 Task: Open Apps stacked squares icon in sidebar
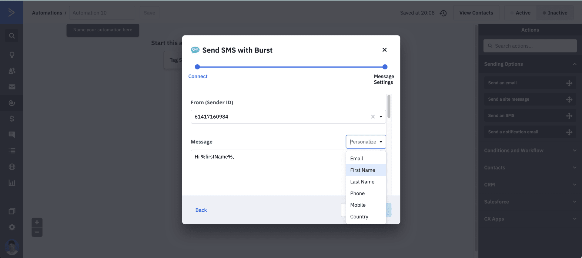pyautogui.click(x=12, y=211)
